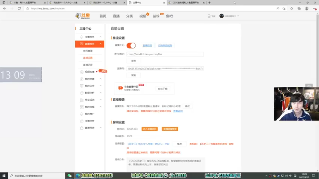
Task: Click 修改 next to room title
Action: click(179, 144)
